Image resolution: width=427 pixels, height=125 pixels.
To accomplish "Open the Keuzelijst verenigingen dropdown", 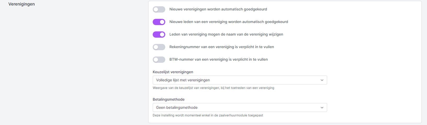I will click(x=240, y=80).
